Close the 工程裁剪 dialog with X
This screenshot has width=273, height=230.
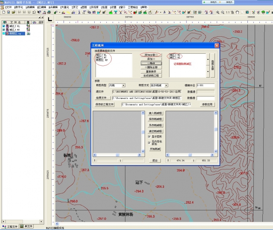coord(217,45)
